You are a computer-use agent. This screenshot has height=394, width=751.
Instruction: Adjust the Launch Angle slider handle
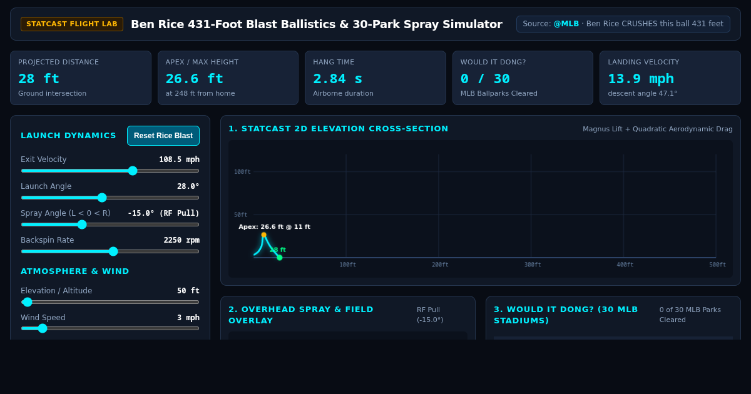pos(102,198)
